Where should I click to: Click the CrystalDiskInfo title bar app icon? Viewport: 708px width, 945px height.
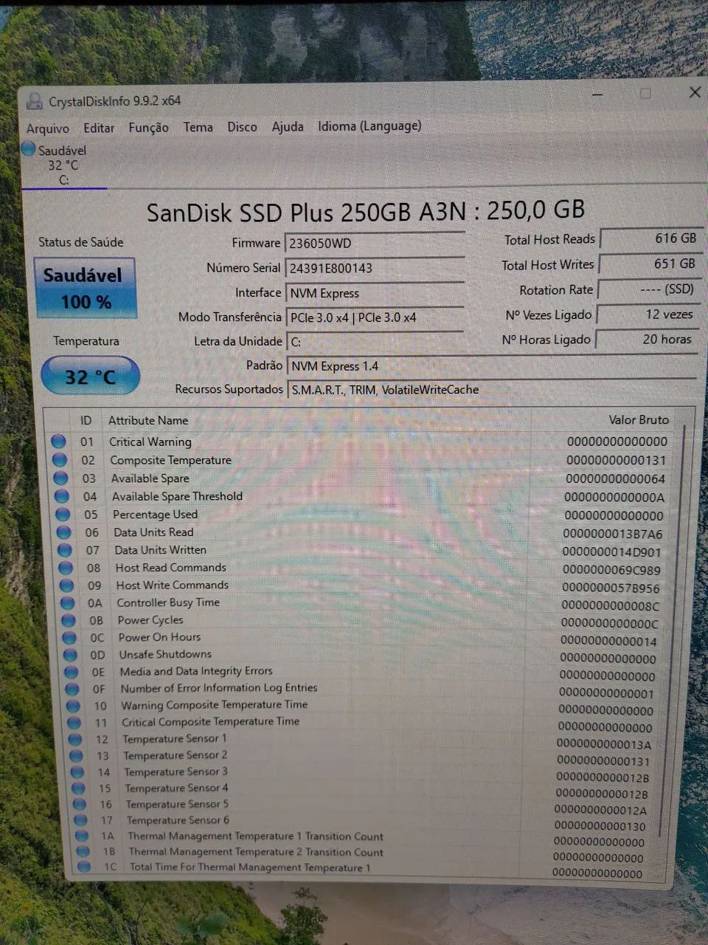[x=34, y=101]
